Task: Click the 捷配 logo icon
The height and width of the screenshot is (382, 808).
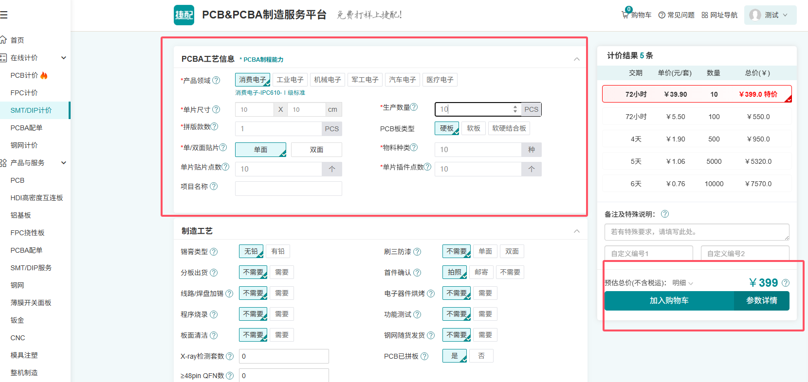Action: pos(184,15)
